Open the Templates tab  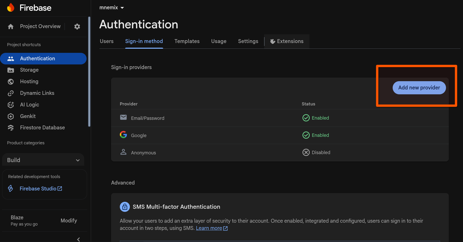point(187,41)
